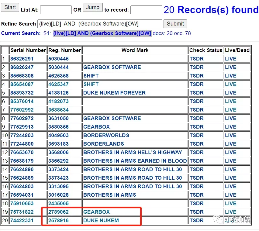259x231 pixels.
Task: Open registration number 5030445
Action: point(58,59)
